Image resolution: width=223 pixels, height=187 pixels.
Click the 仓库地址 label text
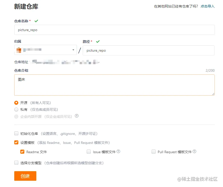[21, 62]
